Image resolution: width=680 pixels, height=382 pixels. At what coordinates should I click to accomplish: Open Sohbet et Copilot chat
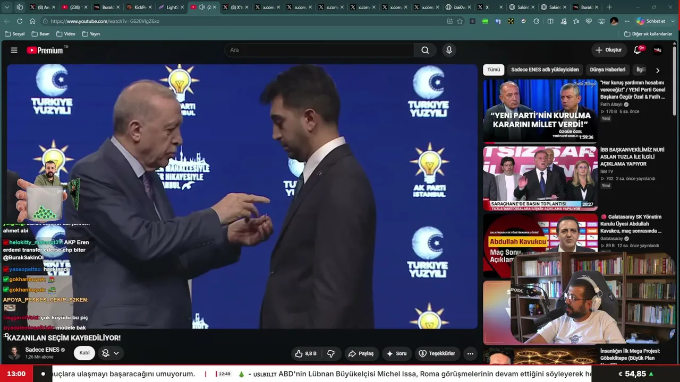[651, 21]
